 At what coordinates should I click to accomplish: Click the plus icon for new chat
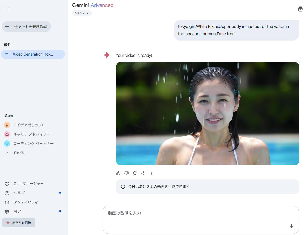(x=7, y=27)
